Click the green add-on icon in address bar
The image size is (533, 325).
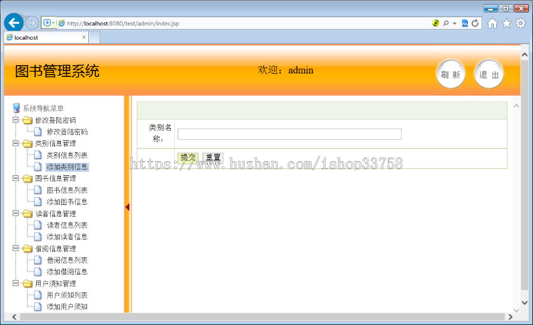coord(436,23)
